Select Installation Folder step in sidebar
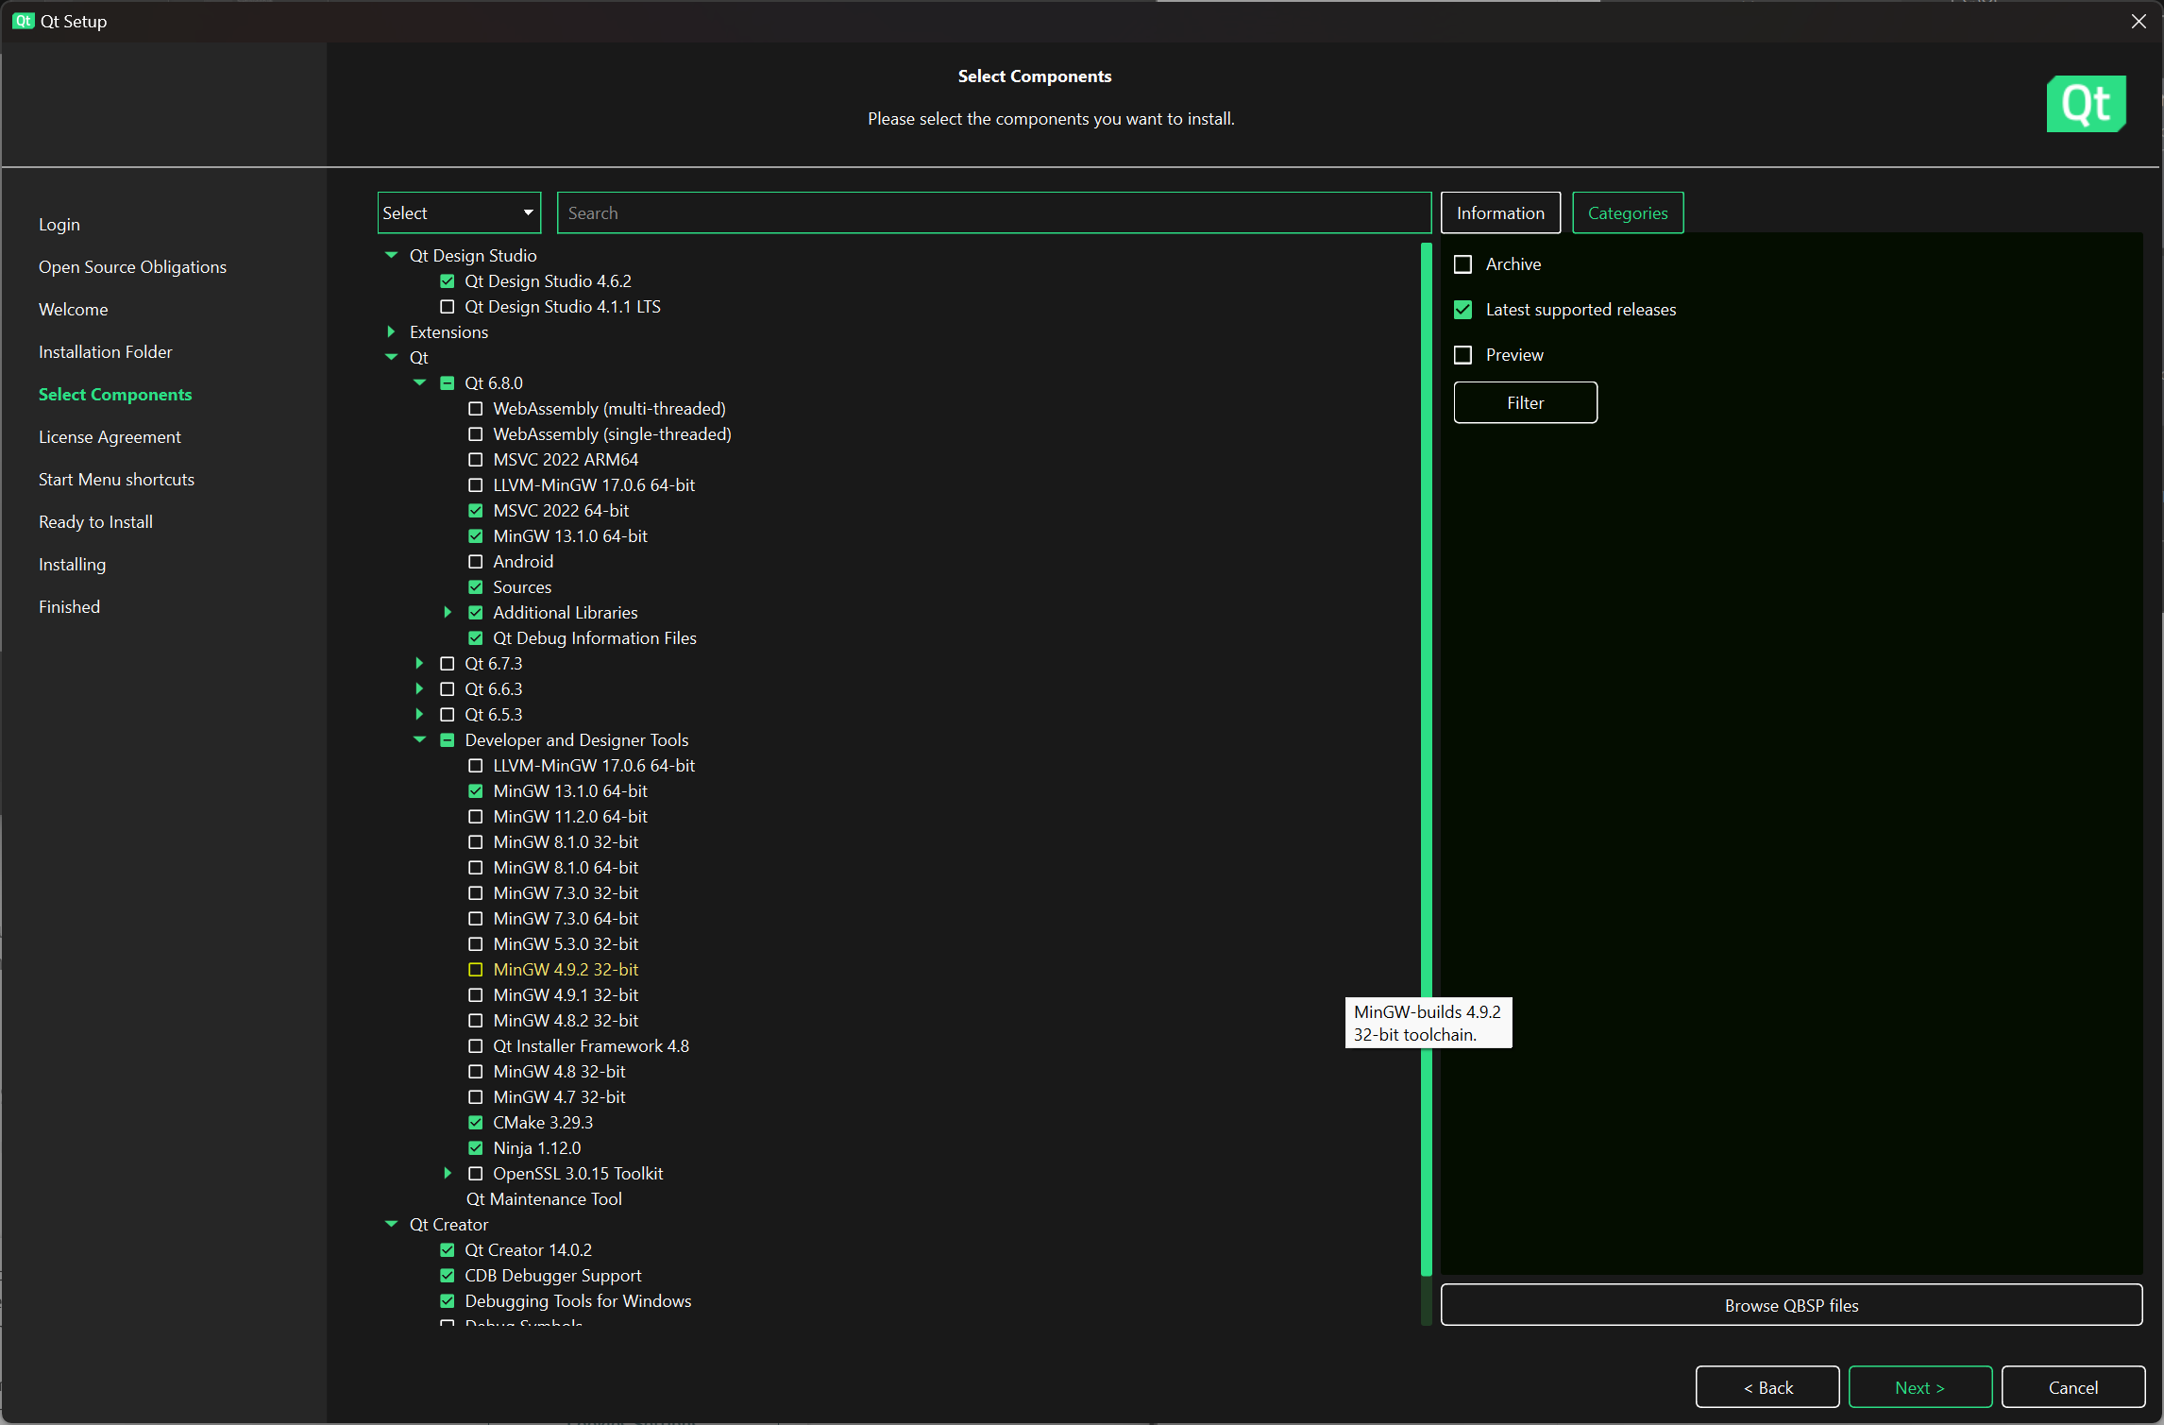Screen dimensions: 2164x1425 click(106, 352)
